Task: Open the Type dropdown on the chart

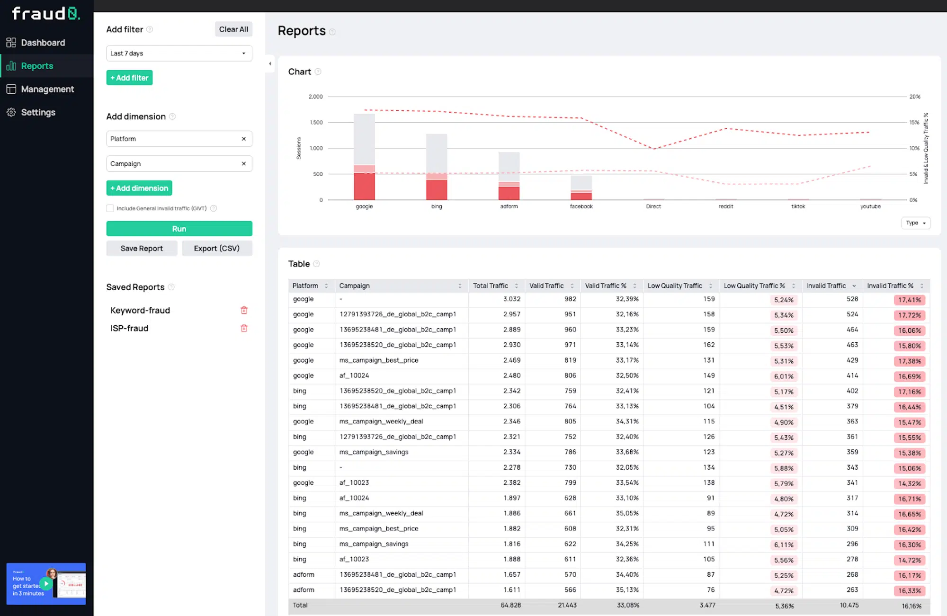Action: (x=916, y=223)
